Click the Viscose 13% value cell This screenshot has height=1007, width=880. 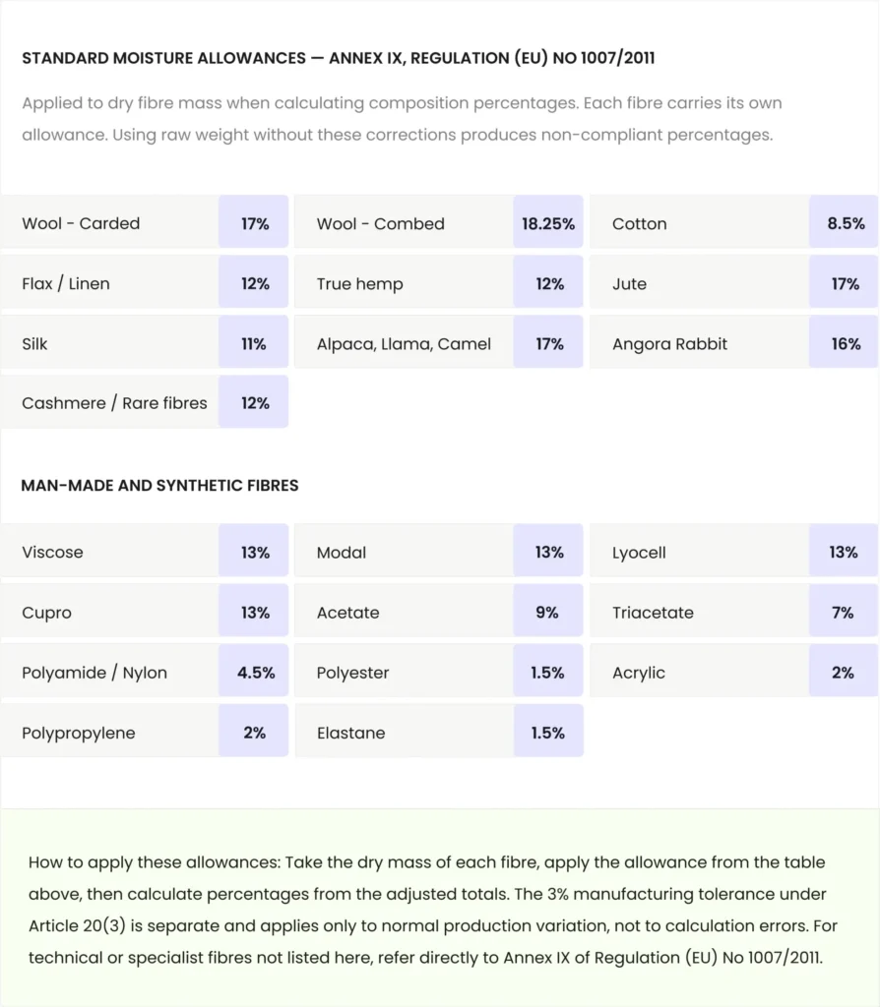(x=253, y=551)
